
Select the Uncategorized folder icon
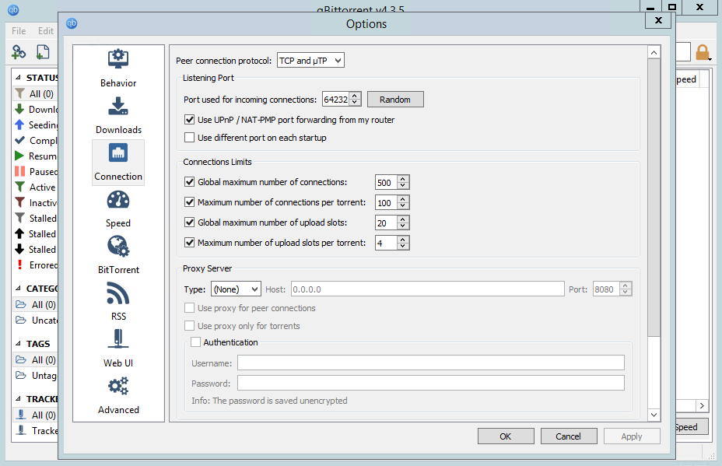21,320
